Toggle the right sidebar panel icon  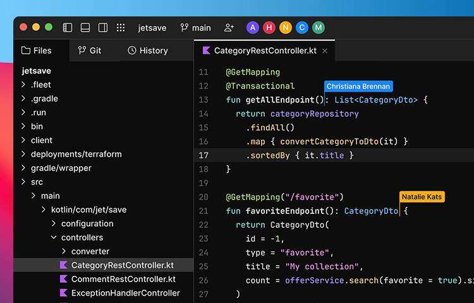tap(103, 28)
